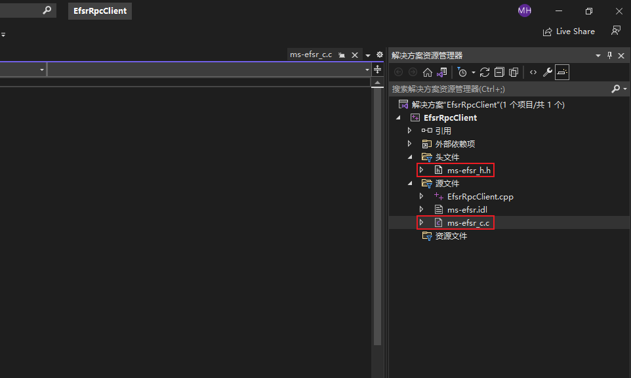Screen dimensions: 631x378
Task: Select the 源文件 filter folder
Action: [x=447, y=184]
